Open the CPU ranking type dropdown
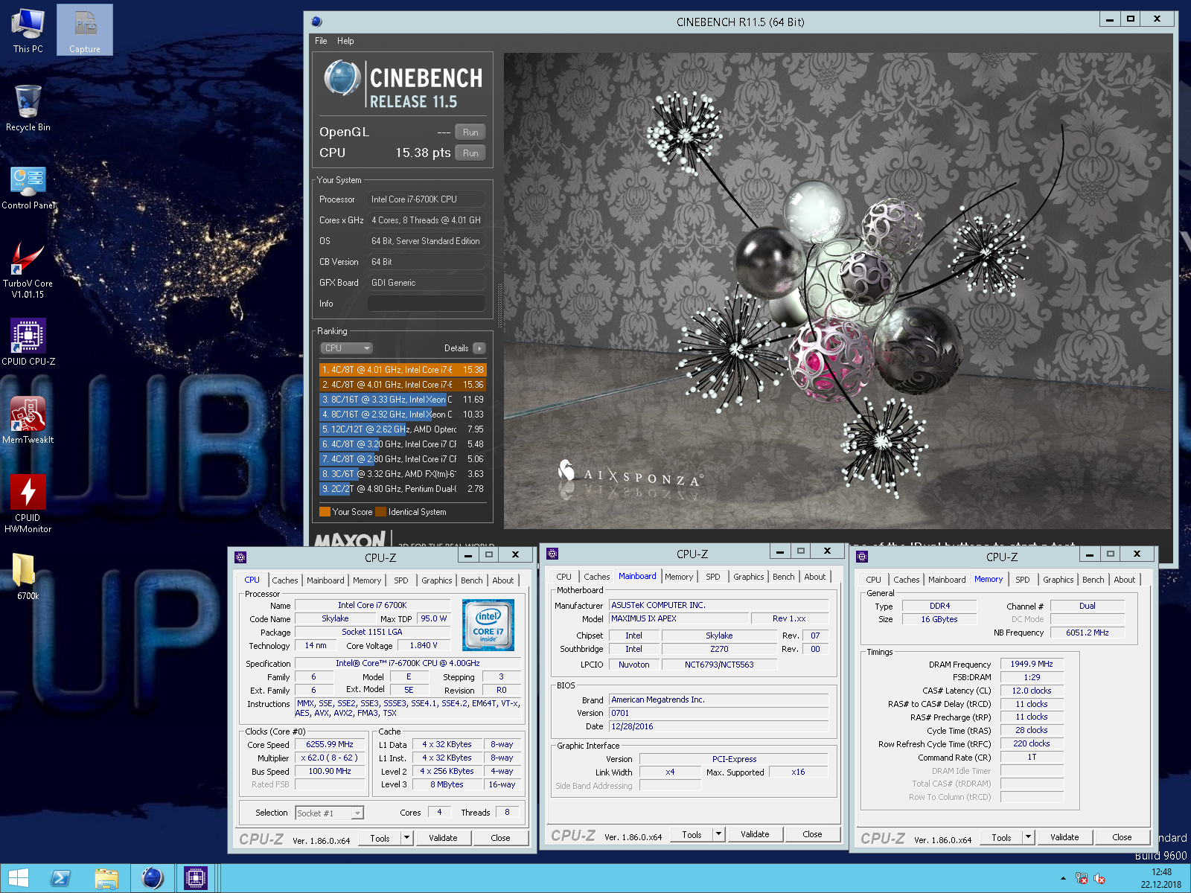Viewport: 1191px width, 893px height. pyautogui.click(x=346, y=348)
